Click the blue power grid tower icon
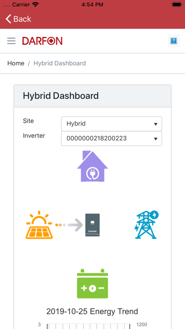The image size is (185, 329). 146,225
